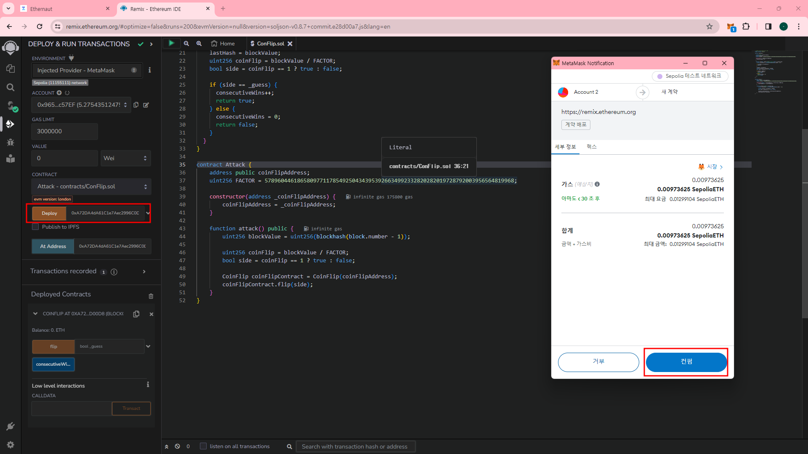Open Remix settings gear icon
This screenshot has width=808, height=454.
coord(11,445)
